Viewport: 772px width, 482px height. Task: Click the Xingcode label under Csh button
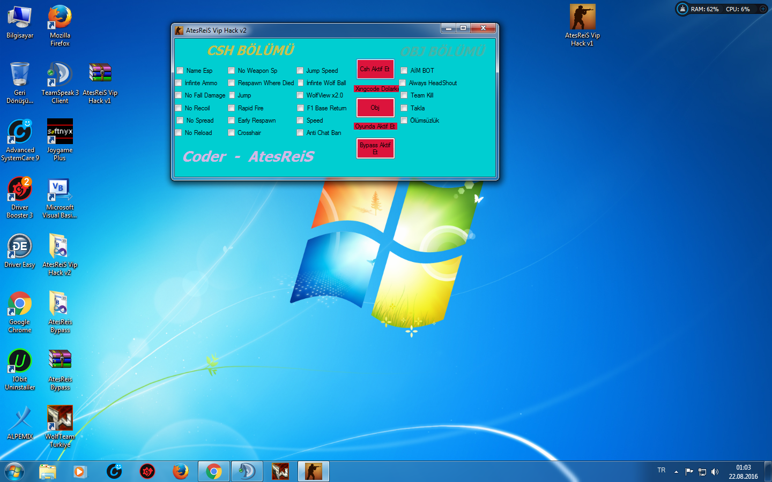(x=376, y=89)
